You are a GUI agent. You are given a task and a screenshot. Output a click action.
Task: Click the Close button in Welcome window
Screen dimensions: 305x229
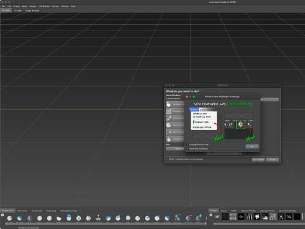273,160
